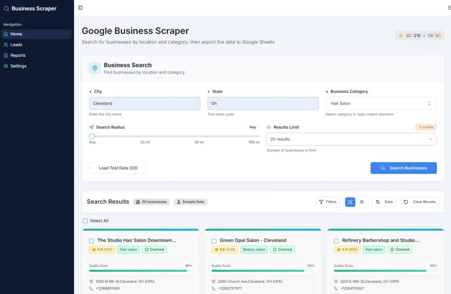The height and width of the screenshot is (294, 451).
Task: Open the Filters options
Action: click(x=327, y=202)
